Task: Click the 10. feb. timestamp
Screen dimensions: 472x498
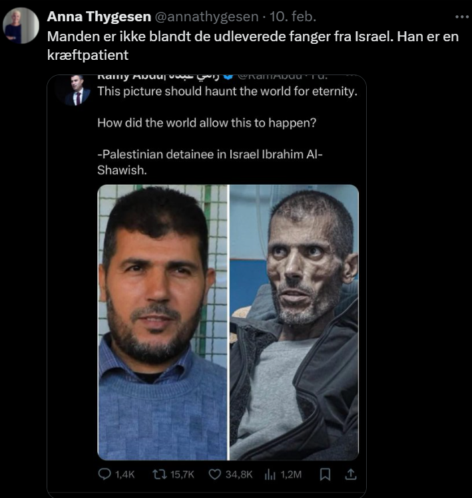Action: click(293, 17)
